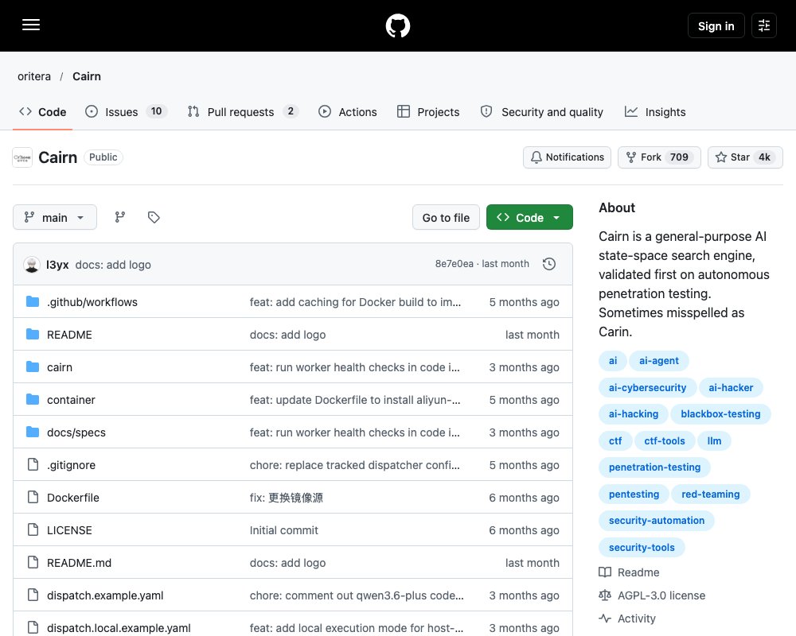Open the Insights tab
The width and height of the screenshot is (796, 636).
pyautogui.click(x=655, y=112)
